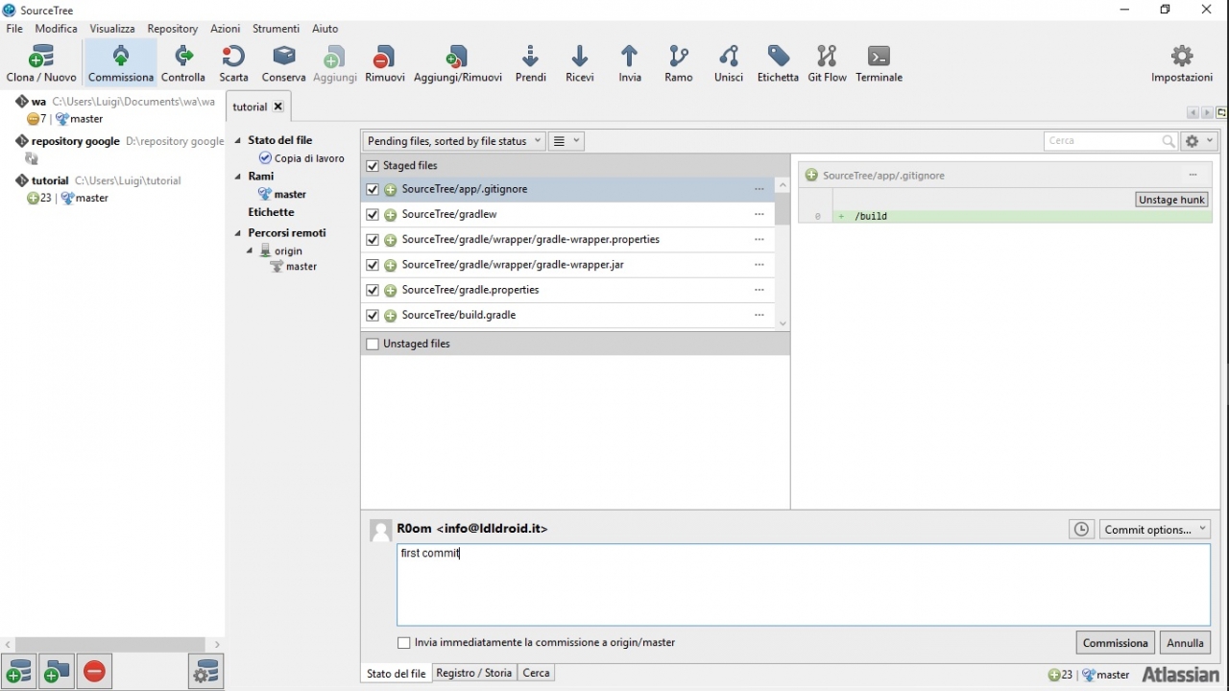Image resolution: width=1229 pixels, height=691 pixels.
Task: Click gear options dropdown next to search
Action: pyautogui.click(x=1199, y=141)
